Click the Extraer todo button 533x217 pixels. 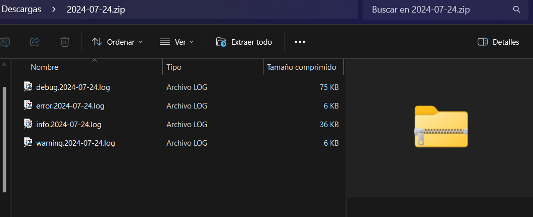coord(244,42)
